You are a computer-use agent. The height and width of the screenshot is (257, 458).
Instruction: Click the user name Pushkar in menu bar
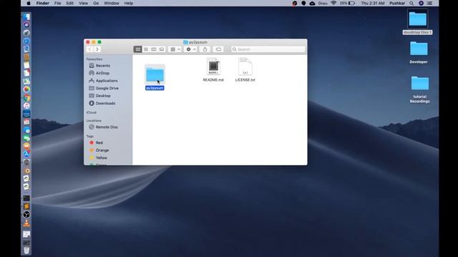coord(397,3)
